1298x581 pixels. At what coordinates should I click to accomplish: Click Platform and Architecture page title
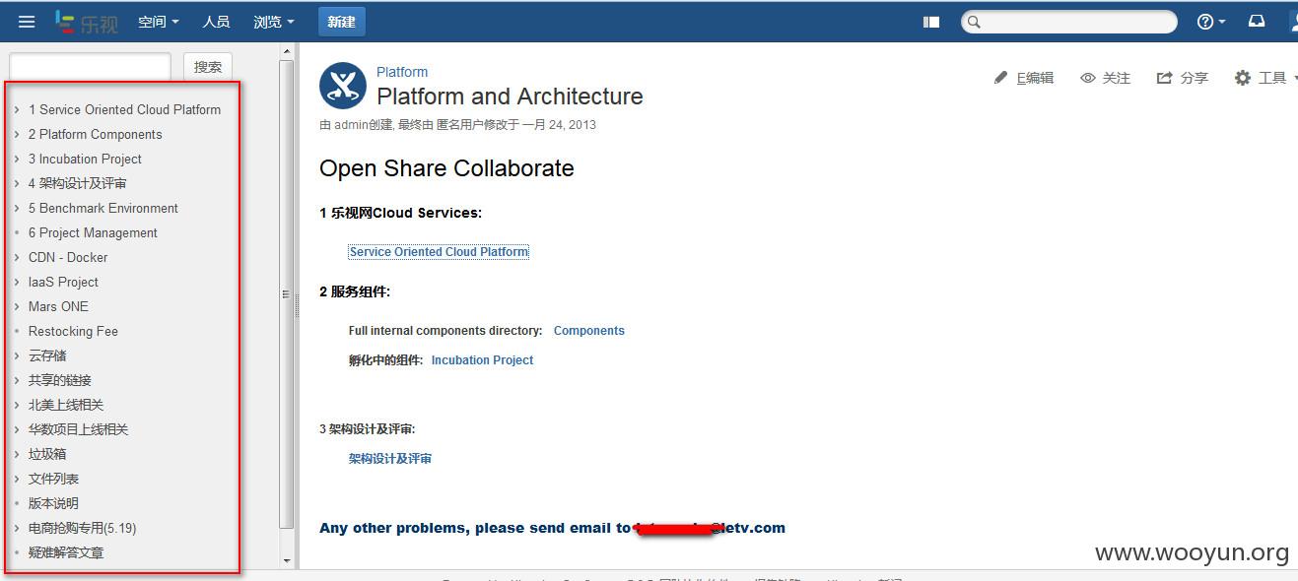[510, 97]
